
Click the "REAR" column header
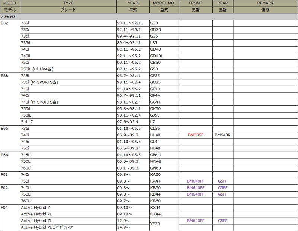[223, 3]
